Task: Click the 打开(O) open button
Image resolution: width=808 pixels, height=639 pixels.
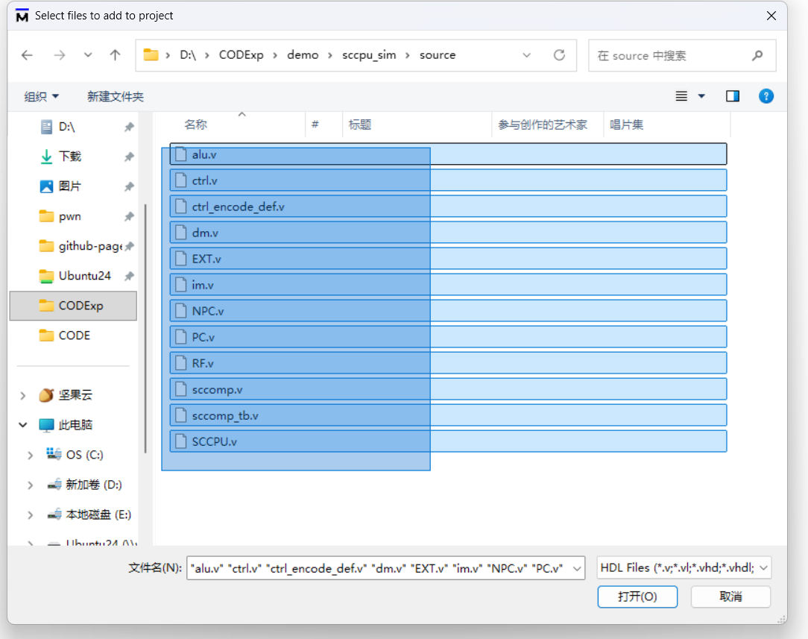Action: point(637,596)
